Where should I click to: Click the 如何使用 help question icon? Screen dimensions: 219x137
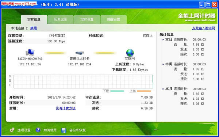click(38, 130)
